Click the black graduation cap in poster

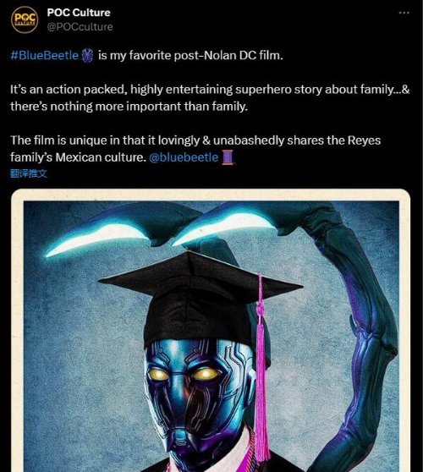pos(201,298)
